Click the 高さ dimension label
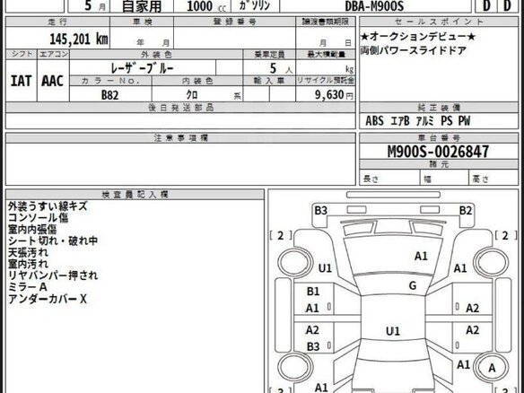Viewport: 524px width, 393px height. pos(481,179)
